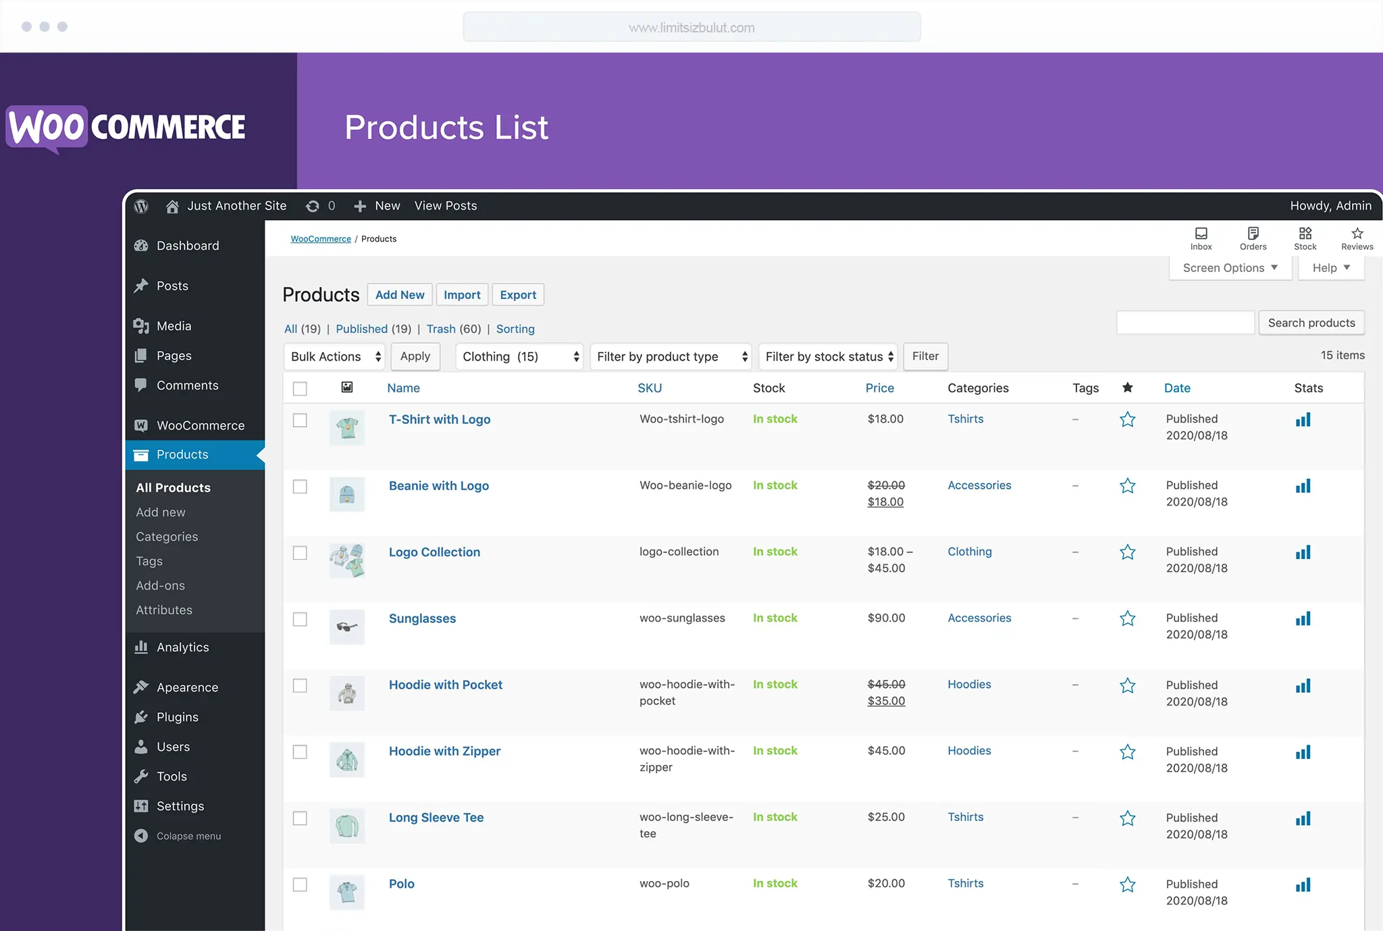The height and width of the screenshot is (931, 1383).
Task: Check the Hoodie with Pocket row checkbox
Action: click(x=300, y=686)
